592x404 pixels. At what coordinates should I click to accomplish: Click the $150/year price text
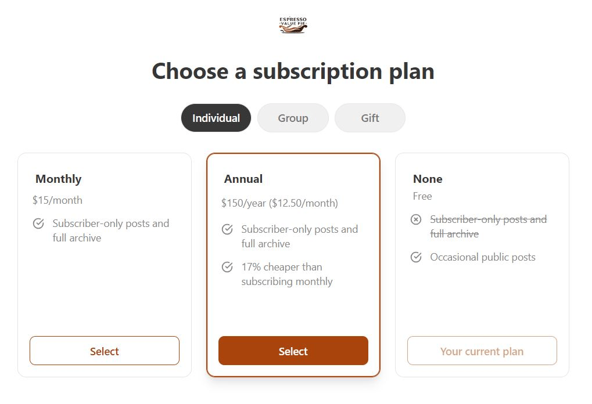click(x=279, y=203)
